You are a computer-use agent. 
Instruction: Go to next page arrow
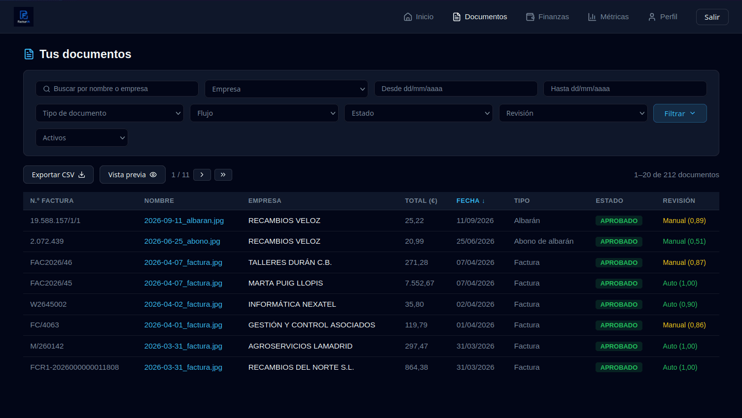pyautogui.click(x=202, y=175)
